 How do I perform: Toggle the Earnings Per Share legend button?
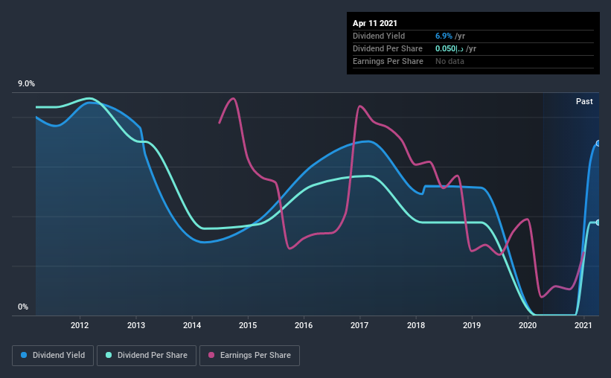click(249, 356)
